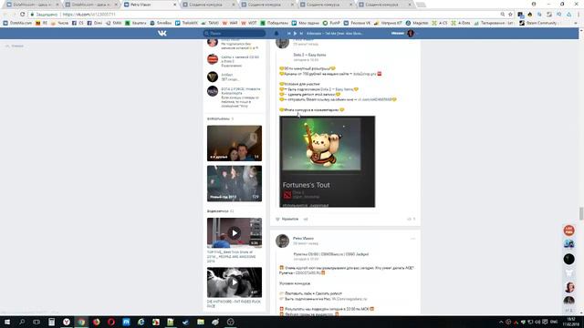Image resolution: width=584 pixels, height=328 pixels.
Task: Reload the page with browser refresh button
Action: [22, 15]
